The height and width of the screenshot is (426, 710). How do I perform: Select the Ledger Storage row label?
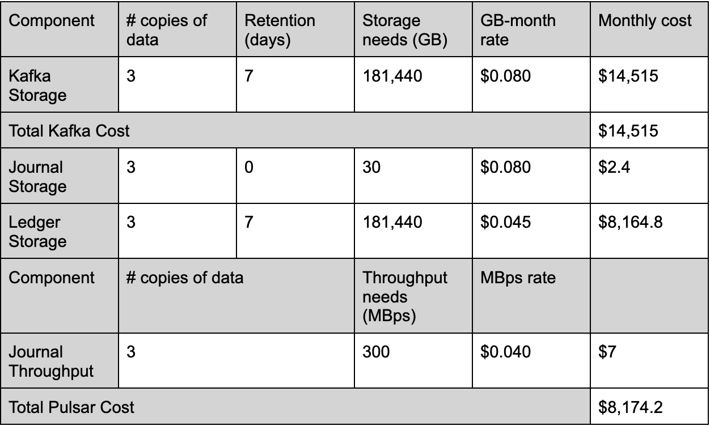click(37, 232)
